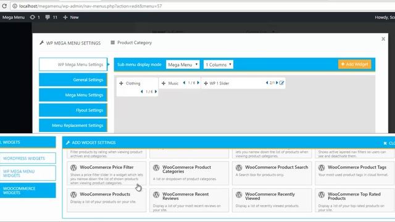Add the WooCommerce Products widget
This screenshot has height=222, width=395.
[x=106, y=200]
